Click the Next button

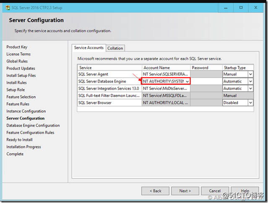(185, 191)
